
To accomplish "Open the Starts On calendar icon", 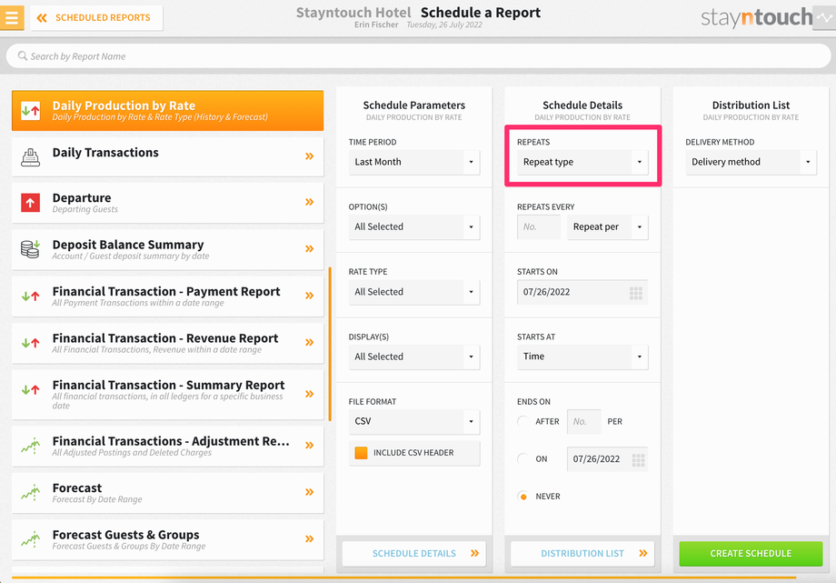I will (x=635, y=293).
